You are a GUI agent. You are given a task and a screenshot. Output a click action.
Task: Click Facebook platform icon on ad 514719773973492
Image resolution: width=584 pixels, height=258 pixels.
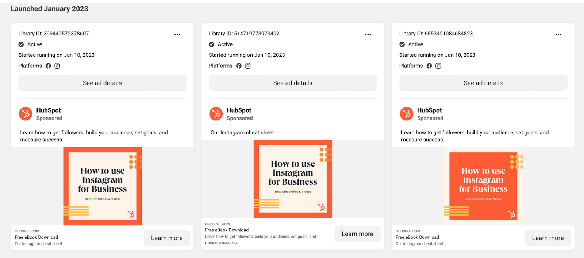(x=239, y=66)
